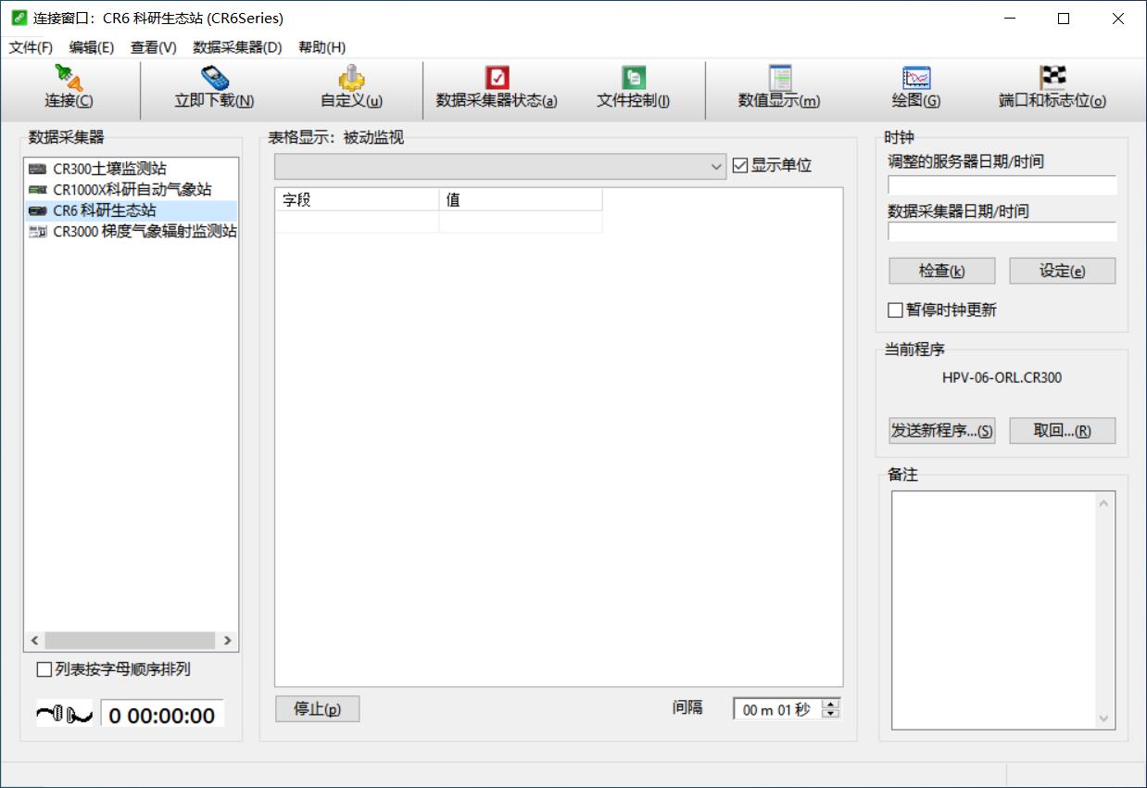Open the 数据采集器(D) menu
The image size is (1147, 788).
tap(237, 47)
